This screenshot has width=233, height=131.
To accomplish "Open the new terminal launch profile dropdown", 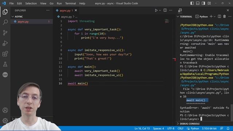I will (214, 17).
